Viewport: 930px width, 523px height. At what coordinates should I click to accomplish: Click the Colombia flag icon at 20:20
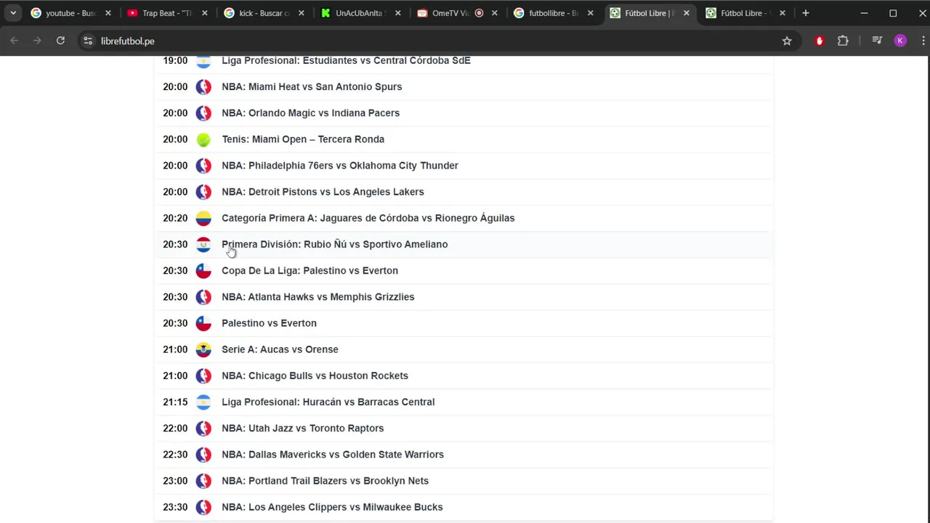[x=203, y=218]
